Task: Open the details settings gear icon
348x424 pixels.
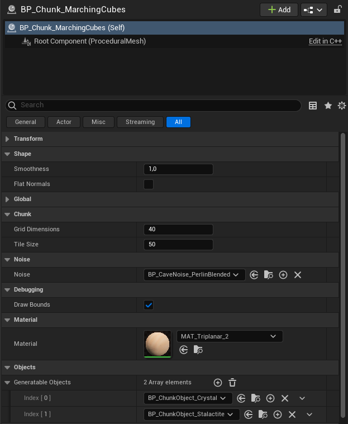Action: [x=342, y=106]
